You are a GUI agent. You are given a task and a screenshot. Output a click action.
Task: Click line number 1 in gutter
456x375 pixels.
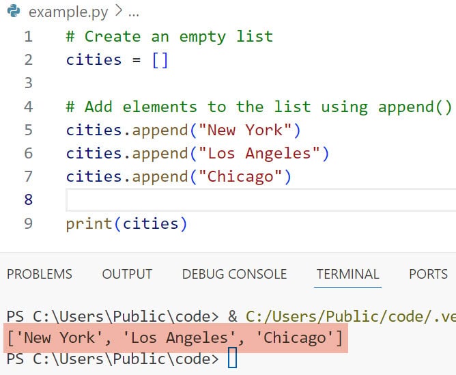click(x=28, y=37)
